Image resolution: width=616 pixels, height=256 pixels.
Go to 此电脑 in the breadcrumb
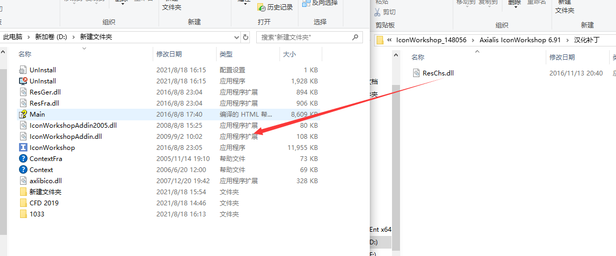click(x=13, y=37)
